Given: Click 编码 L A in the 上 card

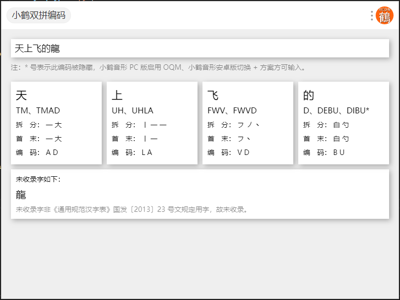Looking at the screenshot, I should 132,152.
